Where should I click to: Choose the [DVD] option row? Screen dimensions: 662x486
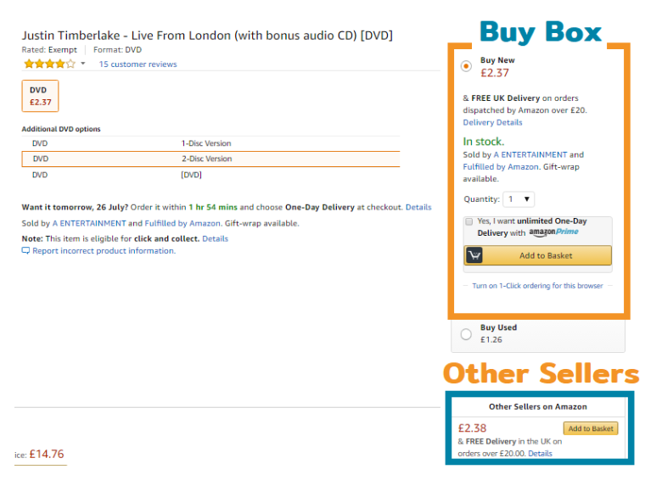210,175
